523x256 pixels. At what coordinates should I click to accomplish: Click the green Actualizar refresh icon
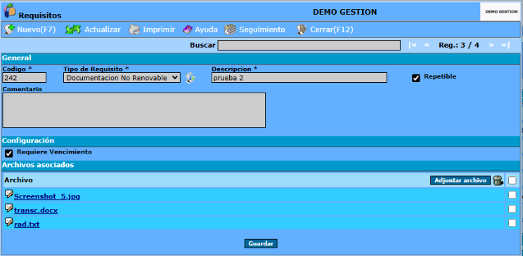[x=73, y=29]
